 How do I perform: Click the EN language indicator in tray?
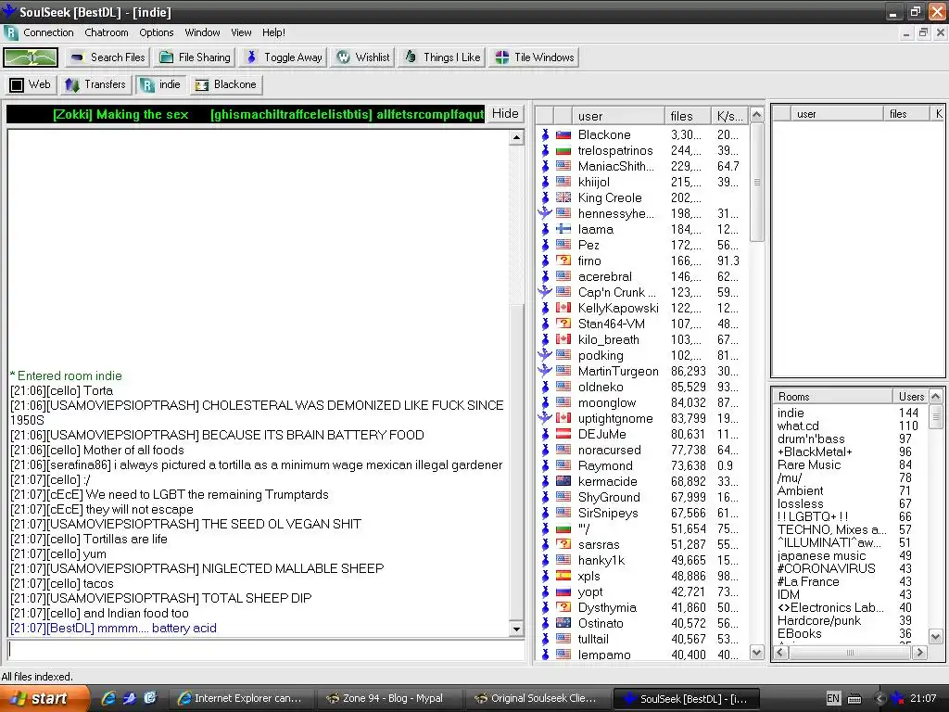click(x=833, y=699)
